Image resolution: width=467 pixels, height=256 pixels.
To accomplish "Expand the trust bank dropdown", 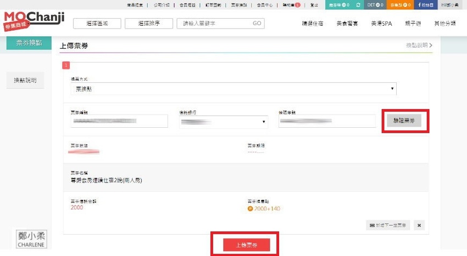I will click(x=224, y=122).
